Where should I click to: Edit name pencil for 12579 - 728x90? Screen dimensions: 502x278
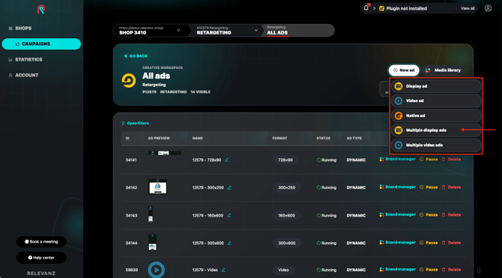[x=227, y=160]
